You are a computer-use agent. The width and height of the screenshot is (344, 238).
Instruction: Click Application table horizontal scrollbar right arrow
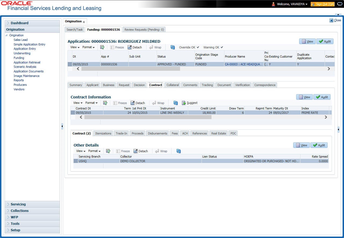[x=328, y=69]
